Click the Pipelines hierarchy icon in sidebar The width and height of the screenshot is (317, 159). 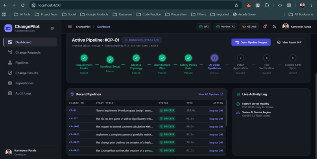(x=10, y=63)
